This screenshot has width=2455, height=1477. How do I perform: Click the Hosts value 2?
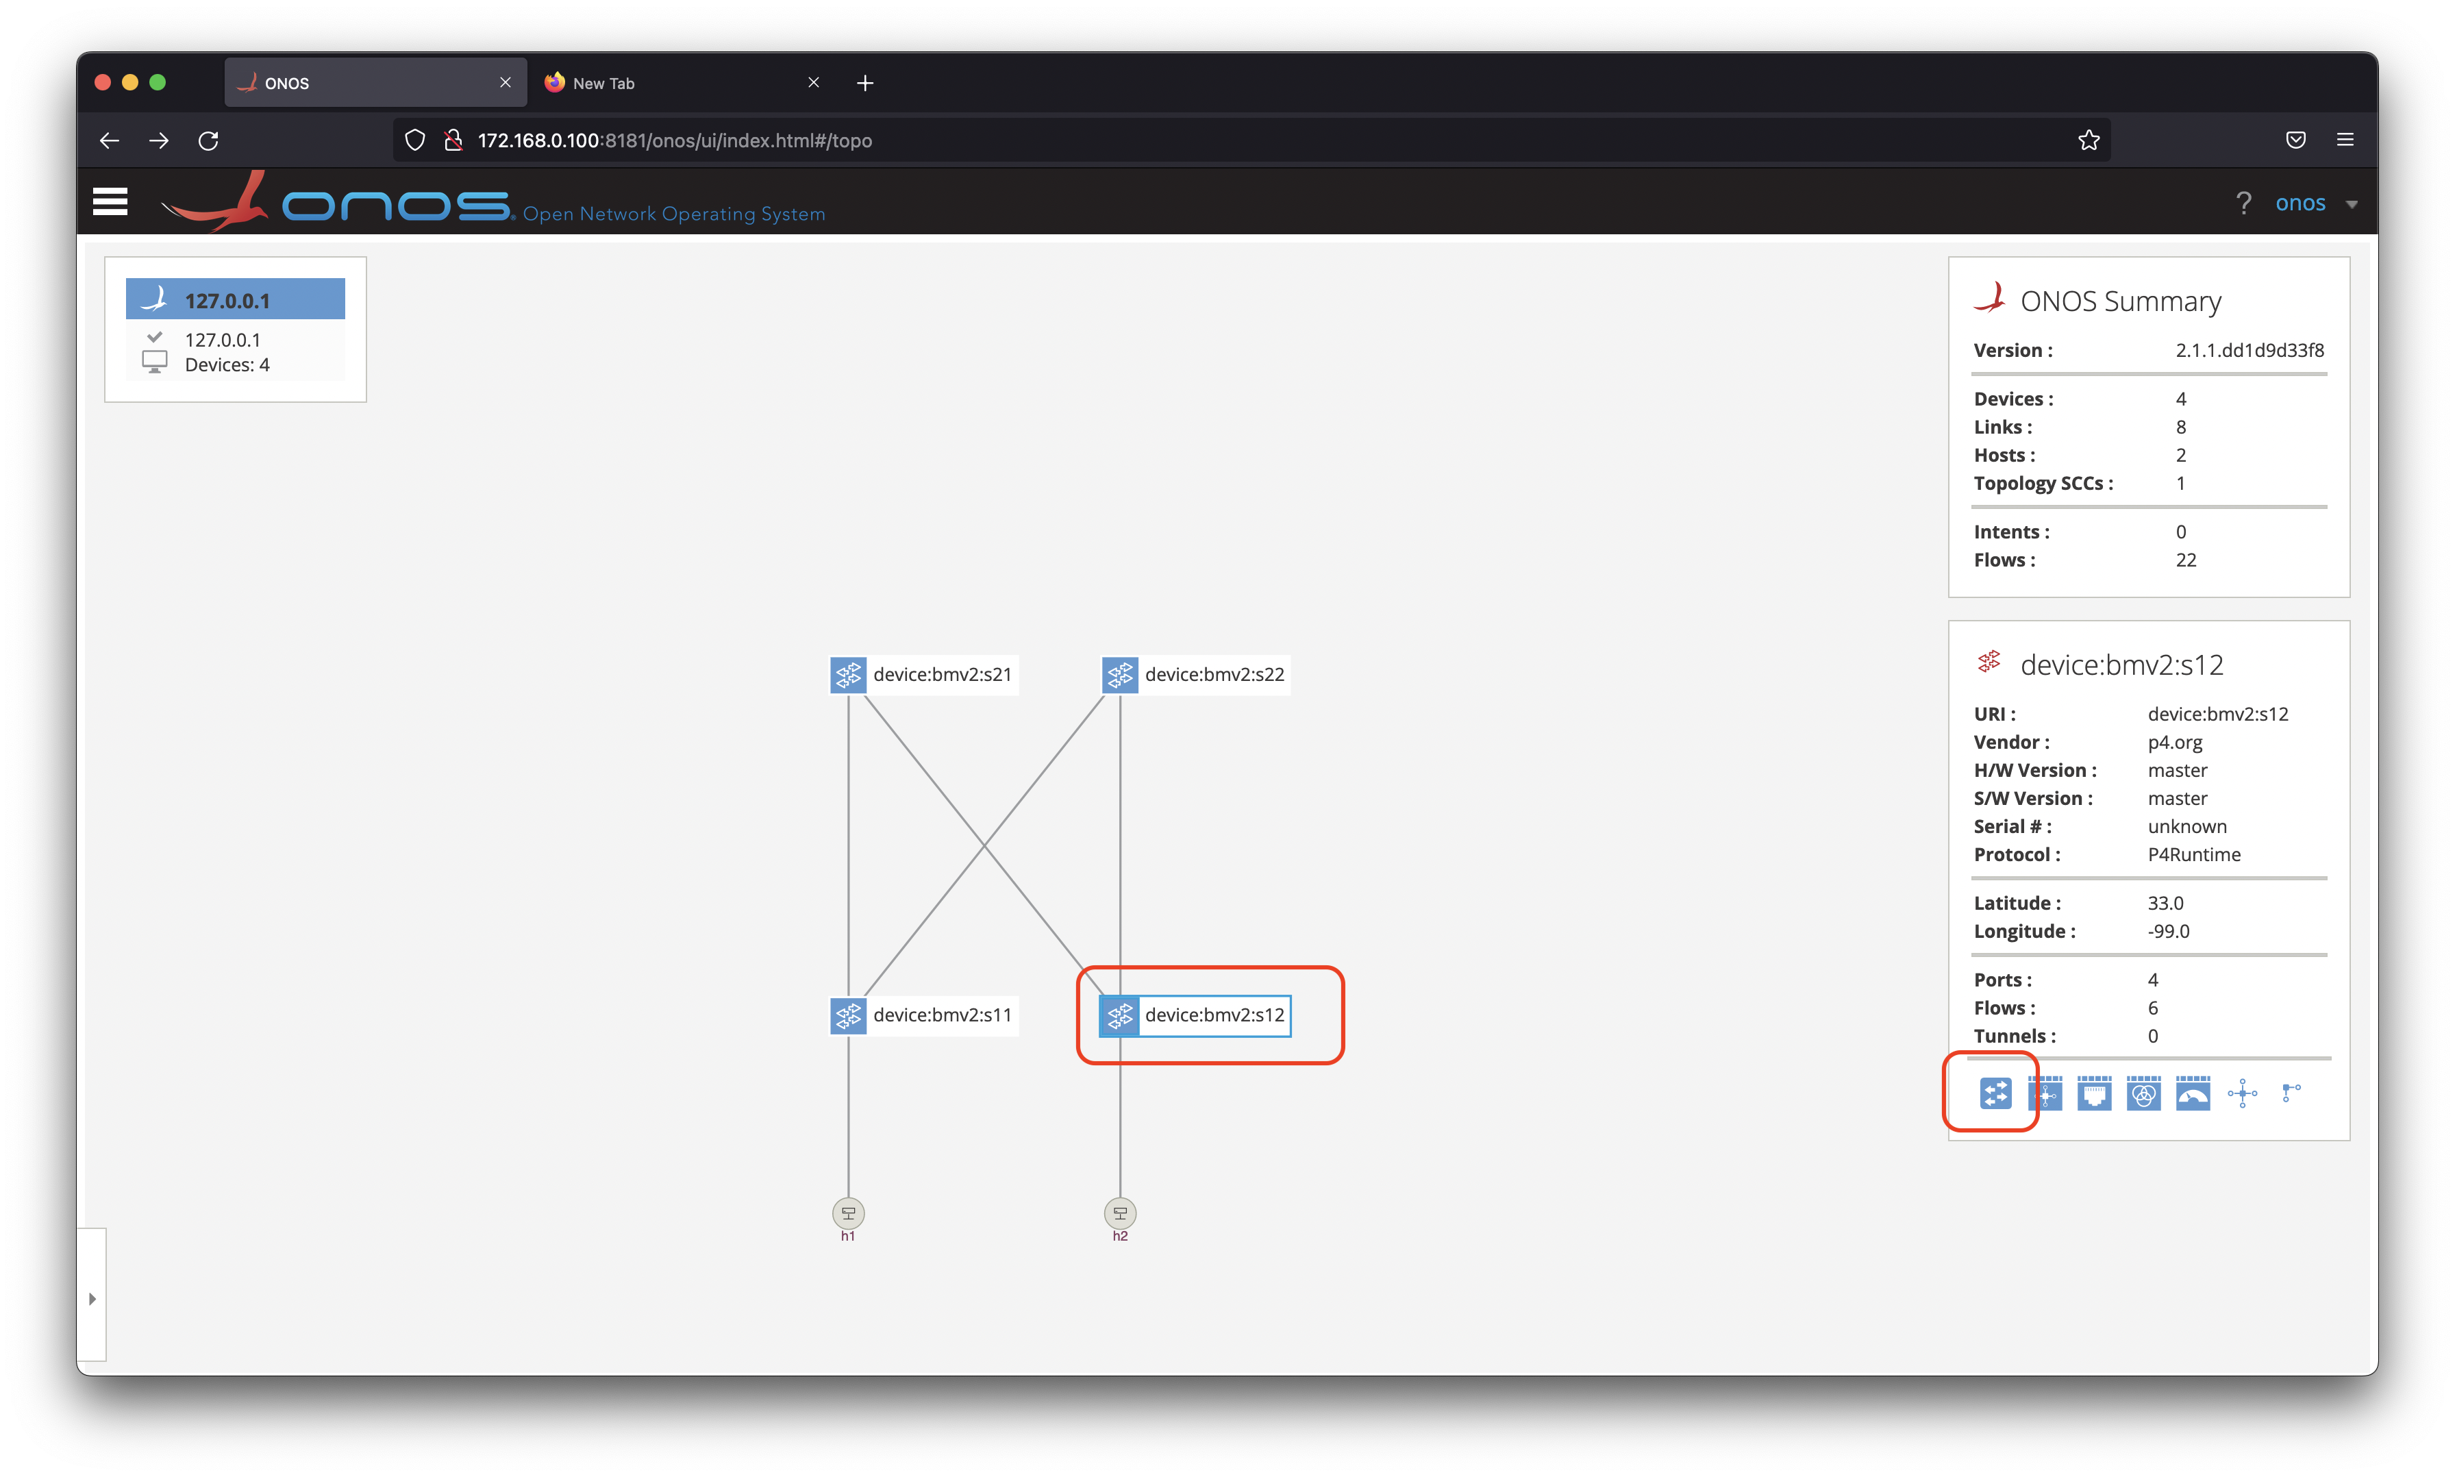click(2180, 455)
